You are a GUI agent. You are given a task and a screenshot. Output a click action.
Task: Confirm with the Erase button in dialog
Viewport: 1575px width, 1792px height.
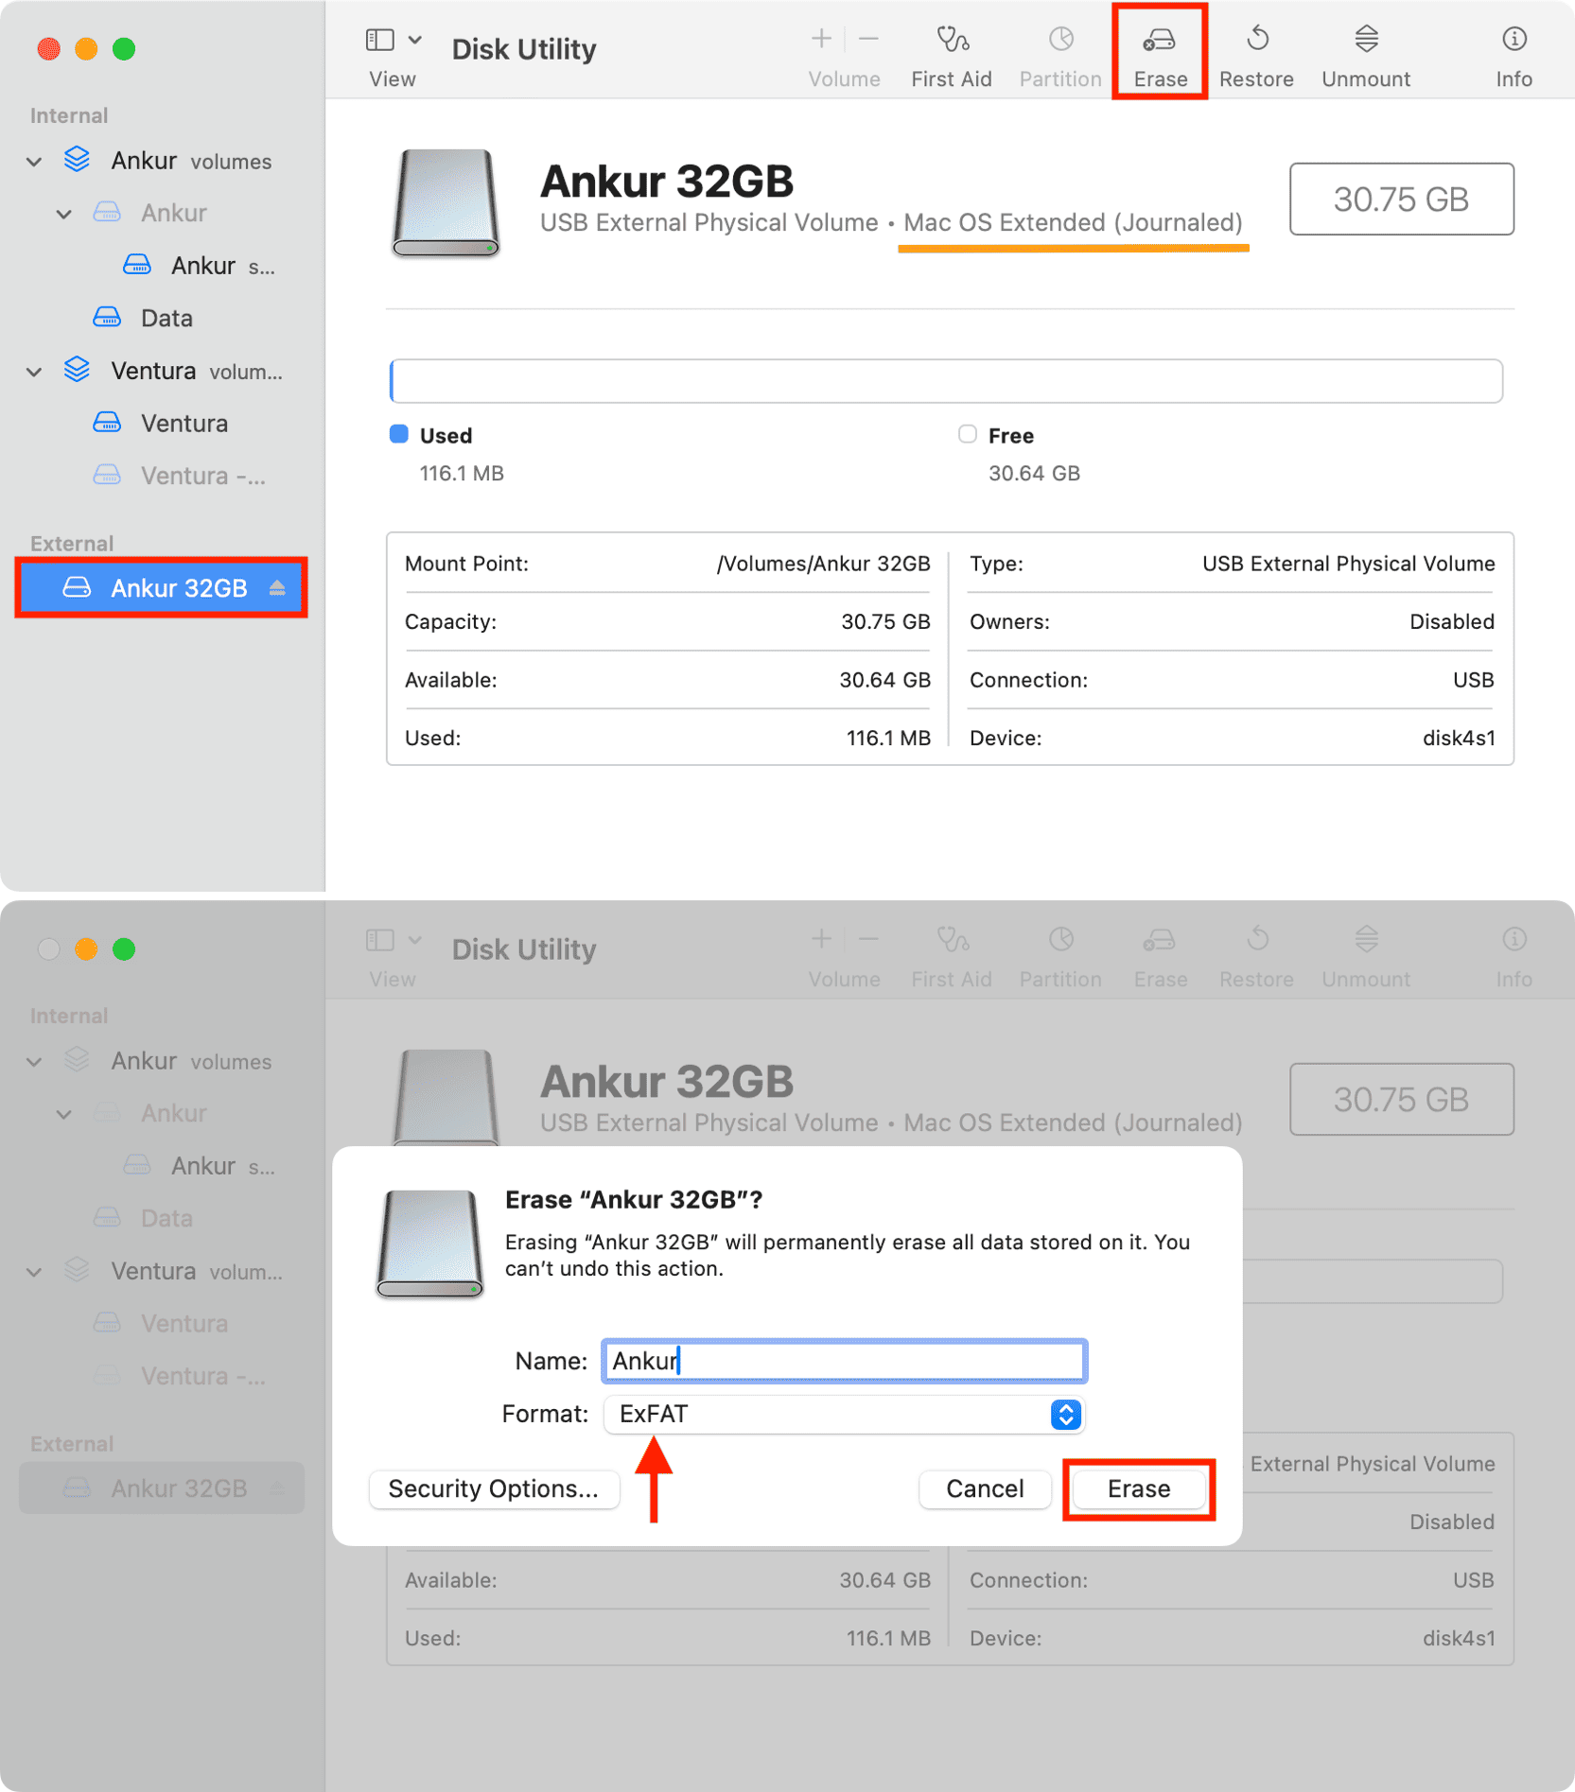point(1139,1488)
